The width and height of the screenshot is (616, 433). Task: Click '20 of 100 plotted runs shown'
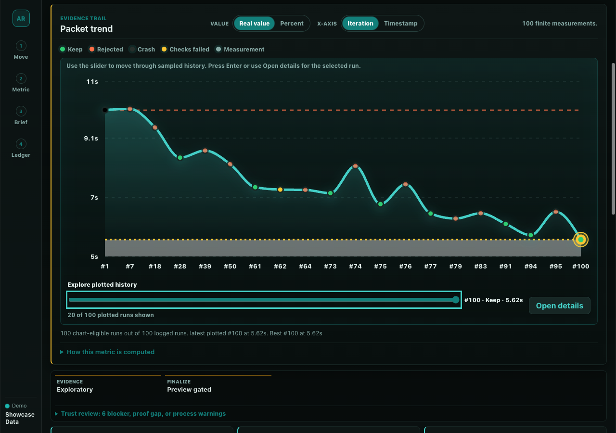tap(111, 315)
